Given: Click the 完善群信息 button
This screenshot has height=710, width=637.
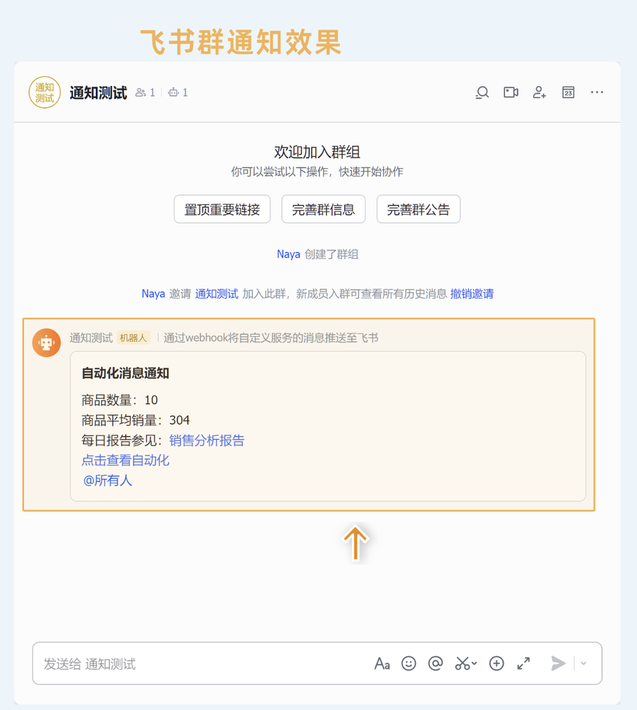Looking at the screenshot, I should pos(323,209).
